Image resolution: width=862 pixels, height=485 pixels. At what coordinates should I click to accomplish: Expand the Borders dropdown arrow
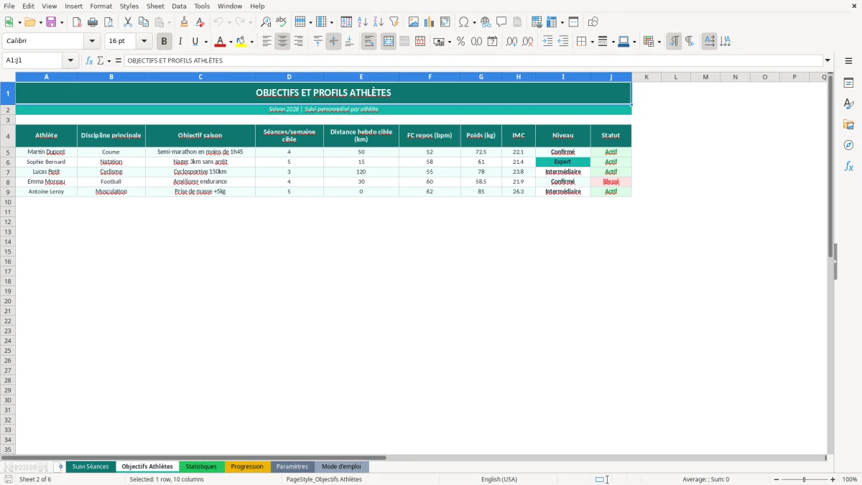(592, 42)
